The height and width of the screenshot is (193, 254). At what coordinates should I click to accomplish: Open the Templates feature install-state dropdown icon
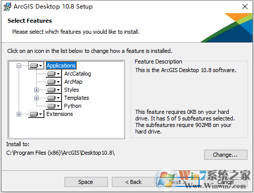[x=53, y=98]
